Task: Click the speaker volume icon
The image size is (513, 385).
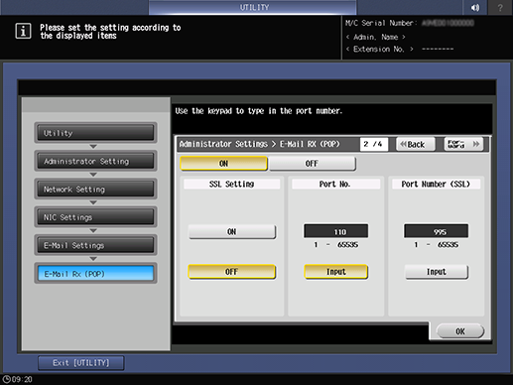Action: coord(475,7)
